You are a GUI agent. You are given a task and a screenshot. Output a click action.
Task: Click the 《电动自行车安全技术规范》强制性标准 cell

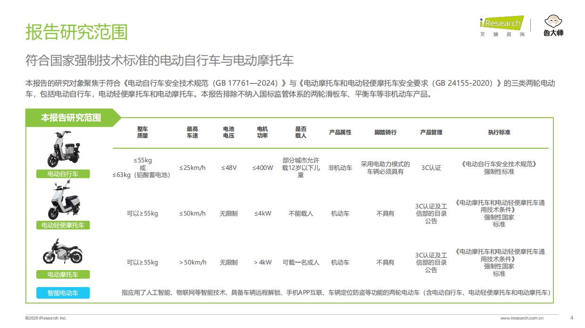coord(499,168)
